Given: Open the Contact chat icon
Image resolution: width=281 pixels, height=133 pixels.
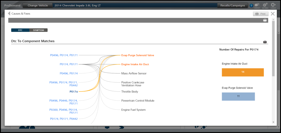Looking at the screenshot, I should [x=257, y=5].
